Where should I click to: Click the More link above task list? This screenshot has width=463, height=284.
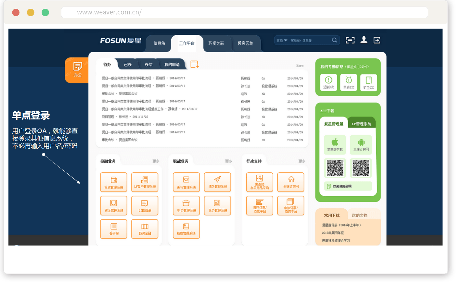click(x=300, y=66)
